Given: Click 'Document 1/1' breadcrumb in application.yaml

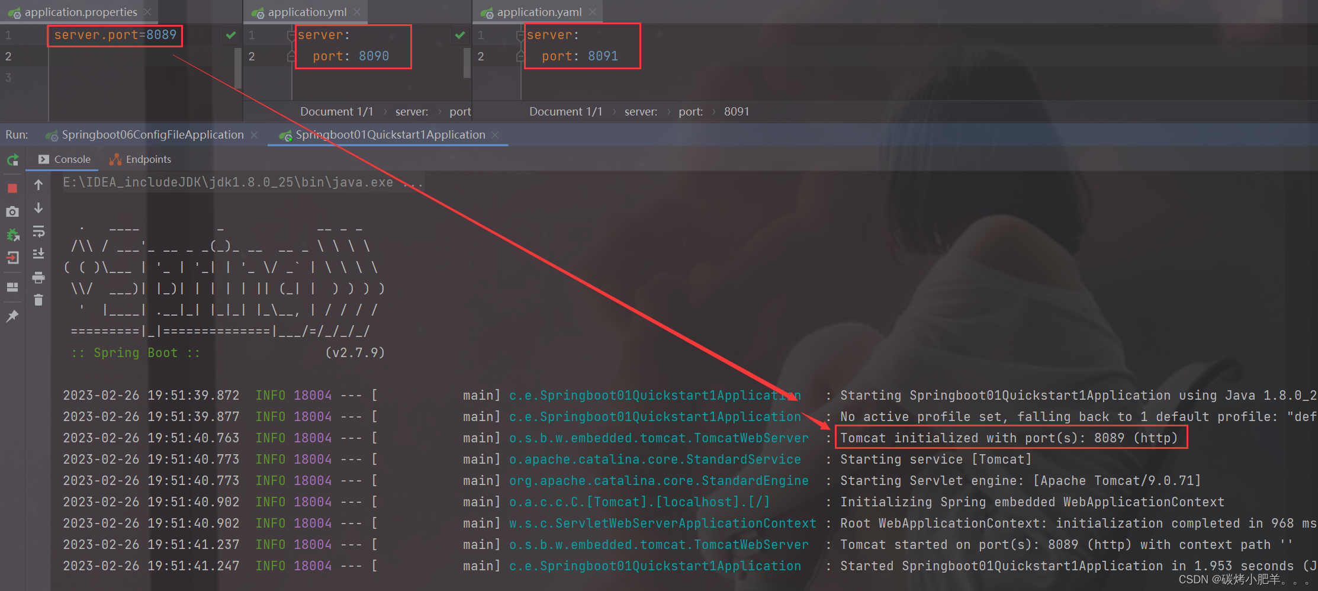Looking at the screenshot, I should pos(565,111).
